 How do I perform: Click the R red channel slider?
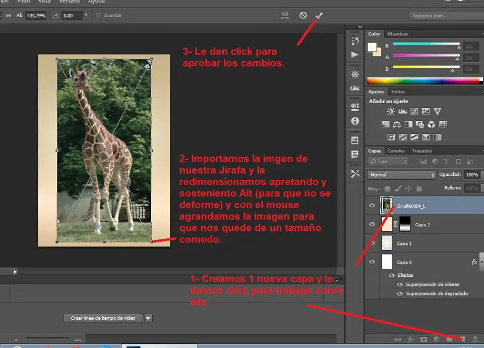[426, 44]
